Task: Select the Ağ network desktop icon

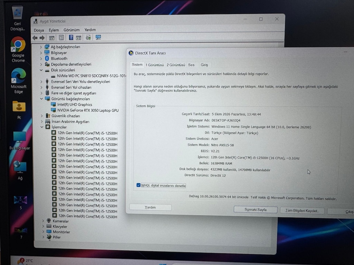Action: pyautogui.click(x=20, y=170)
